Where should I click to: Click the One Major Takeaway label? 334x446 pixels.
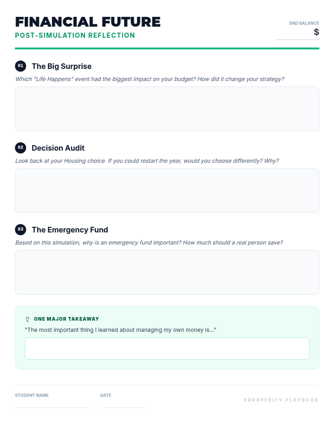[66, 319]
